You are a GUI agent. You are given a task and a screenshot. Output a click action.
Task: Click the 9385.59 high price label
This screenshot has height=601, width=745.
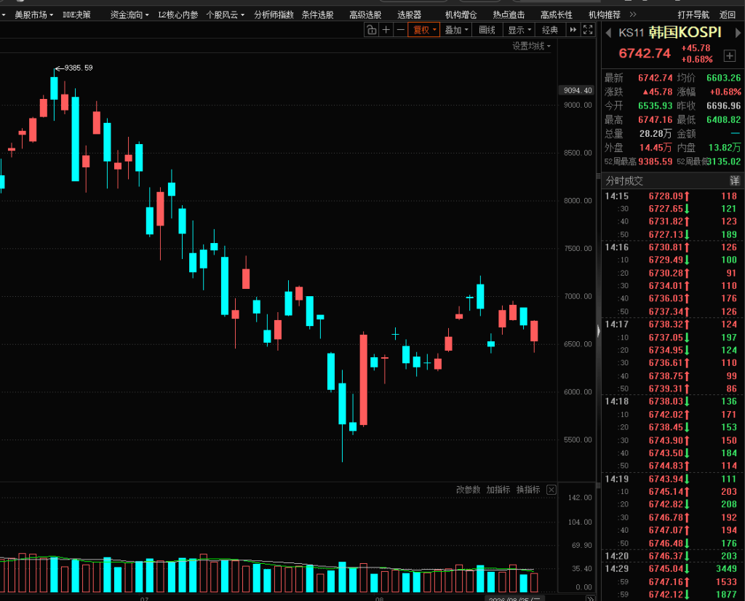pyautogui.click(x=79, y=68)
